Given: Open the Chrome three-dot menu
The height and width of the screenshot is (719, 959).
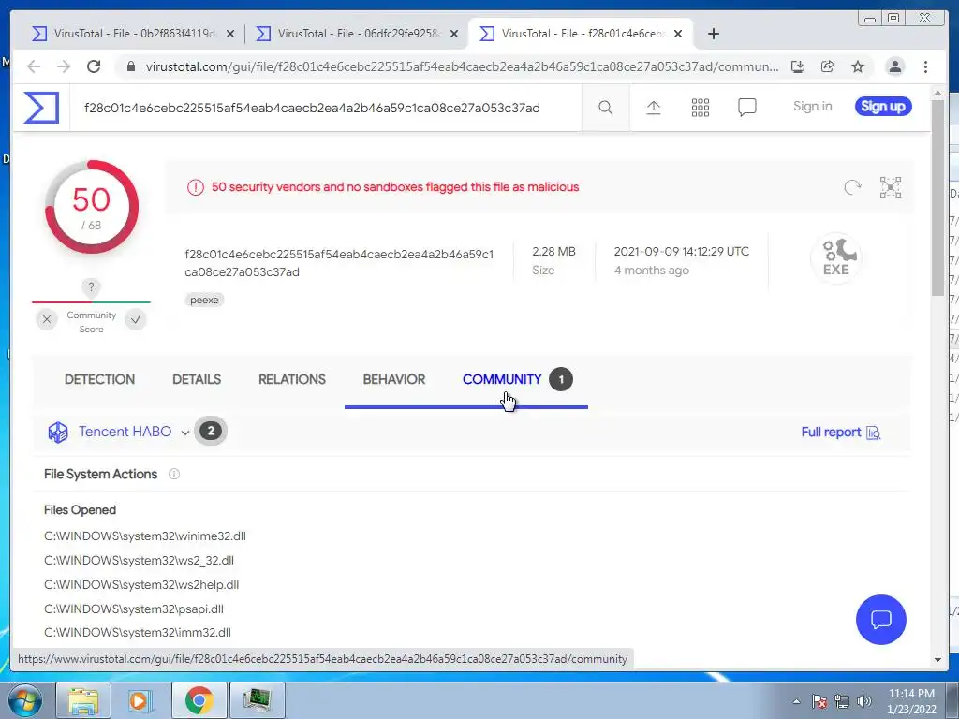Looking at the screenshot, I should (x=926, y=66).
